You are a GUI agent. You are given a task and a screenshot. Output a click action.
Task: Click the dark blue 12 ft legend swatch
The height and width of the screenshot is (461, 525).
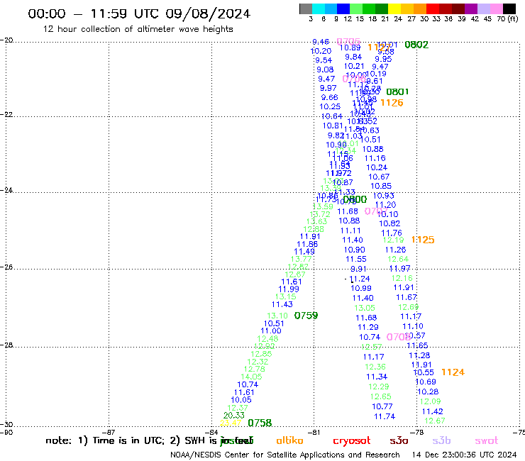(343, 9)
